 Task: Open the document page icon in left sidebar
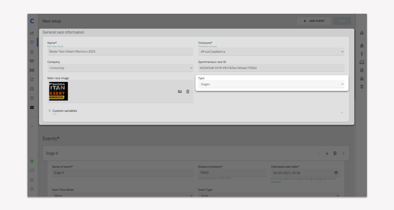pyautogui.click(x=32, y=79)
